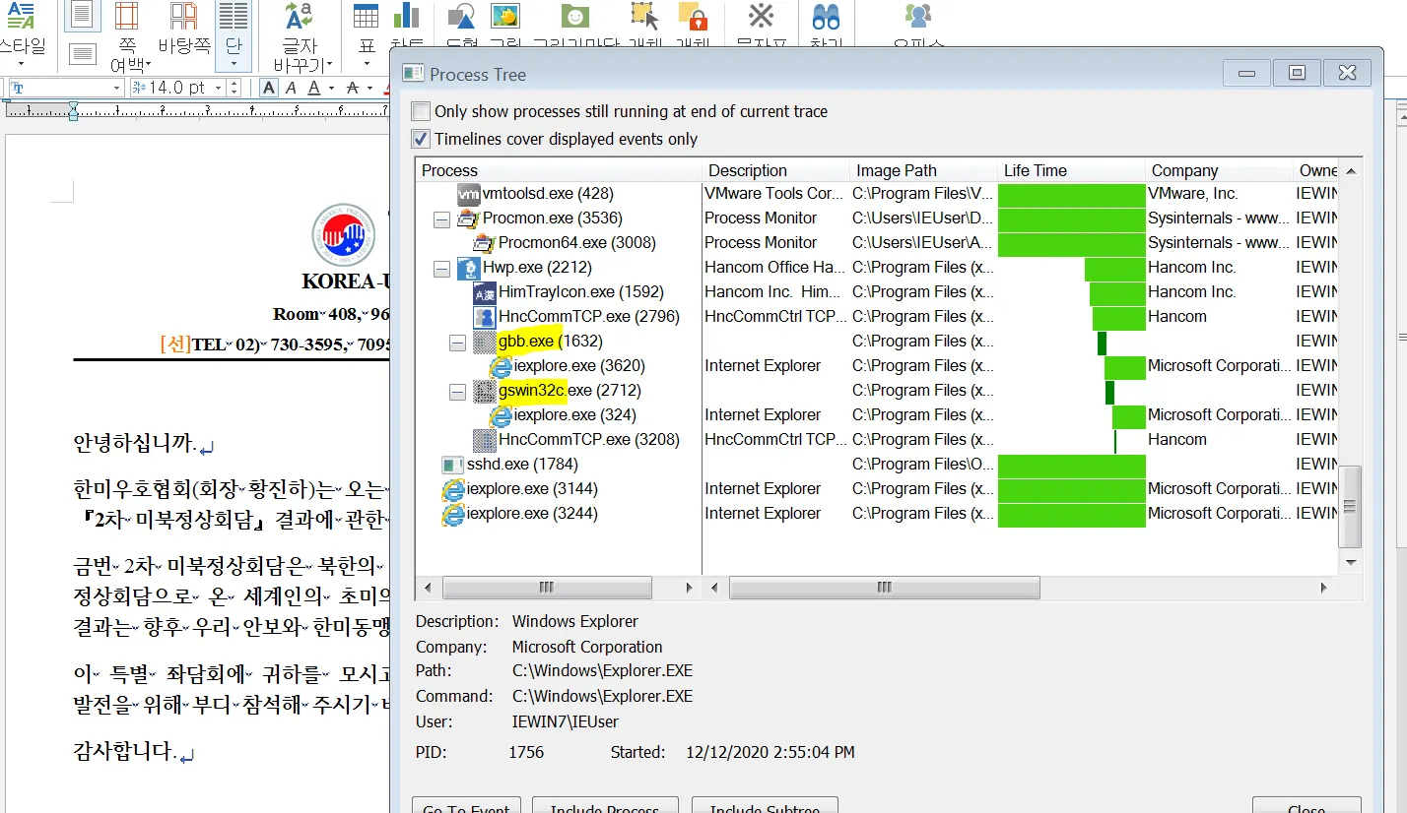Click the gbb.exe life time bar

click(1102, 342)
